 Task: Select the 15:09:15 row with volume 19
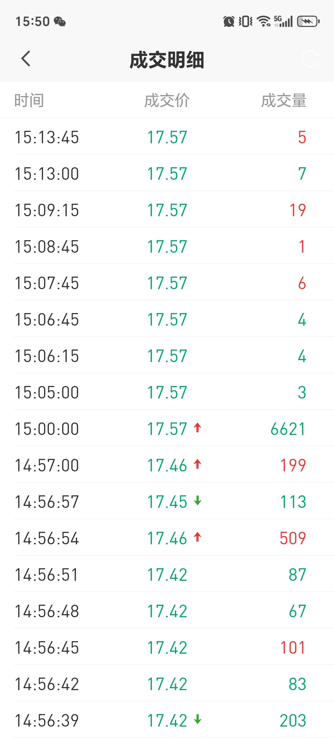(x=167, y=210)
